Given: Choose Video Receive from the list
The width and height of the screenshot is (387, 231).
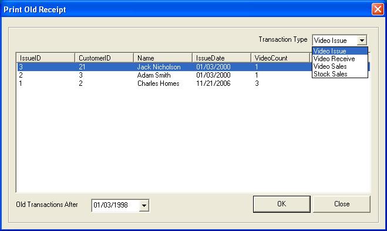Looking at the screenshot, I should click(340, 59).
